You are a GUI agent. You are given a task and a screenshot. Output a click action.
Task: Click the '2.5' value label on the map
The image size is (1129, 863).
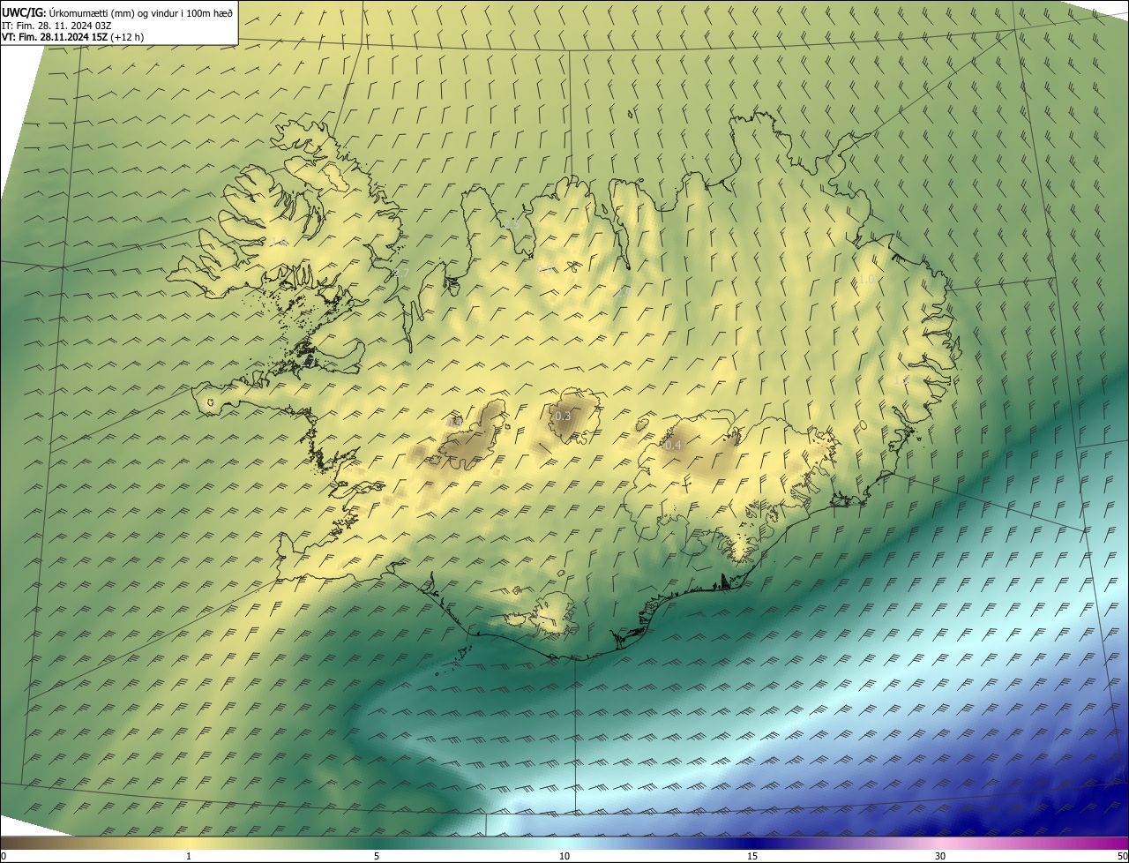[x=512, y=224]
